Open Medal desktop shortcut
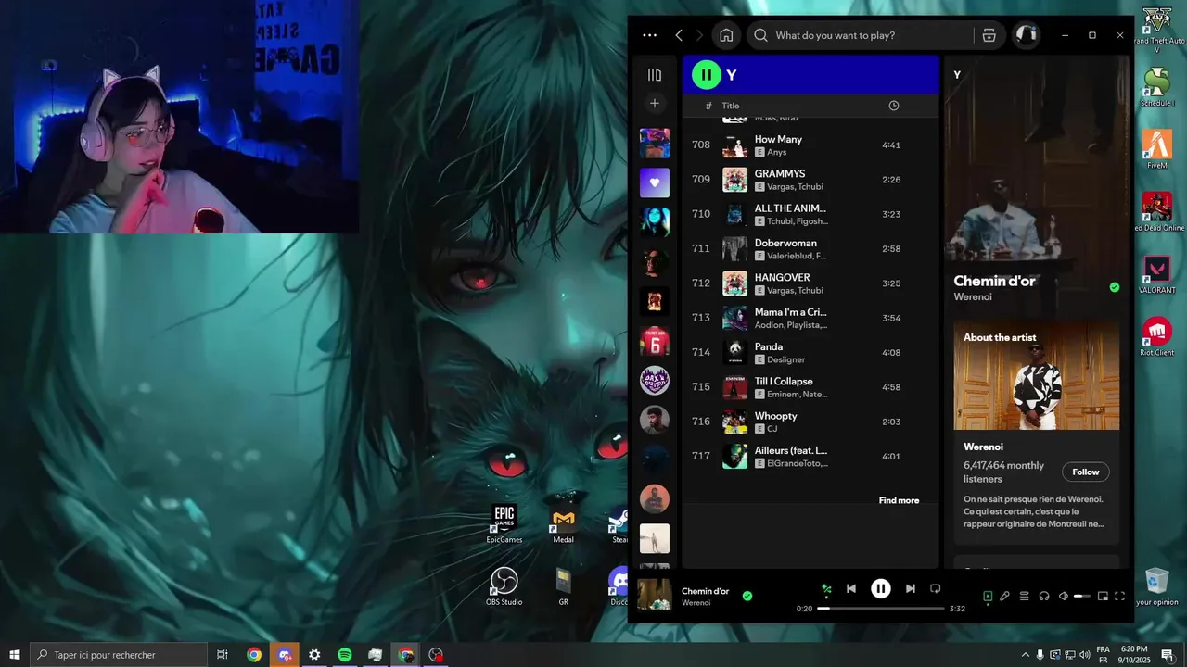 click(563, 524)
